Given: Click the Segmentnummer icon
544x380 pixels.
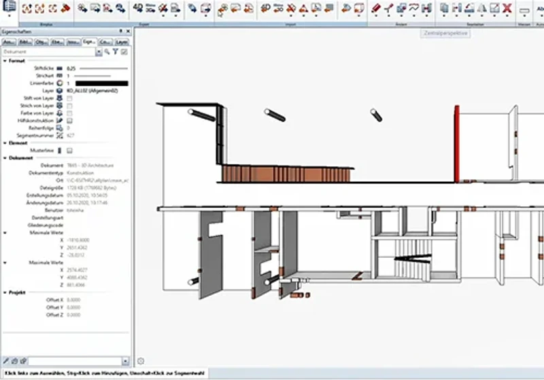Looking at the screenshot, I should tap(60, 135).
